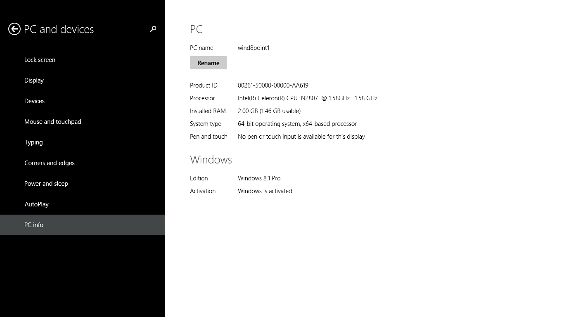Viewport: 564px width, 317px height.
Task: Click the PC name label
Action: tap(201, 48)
